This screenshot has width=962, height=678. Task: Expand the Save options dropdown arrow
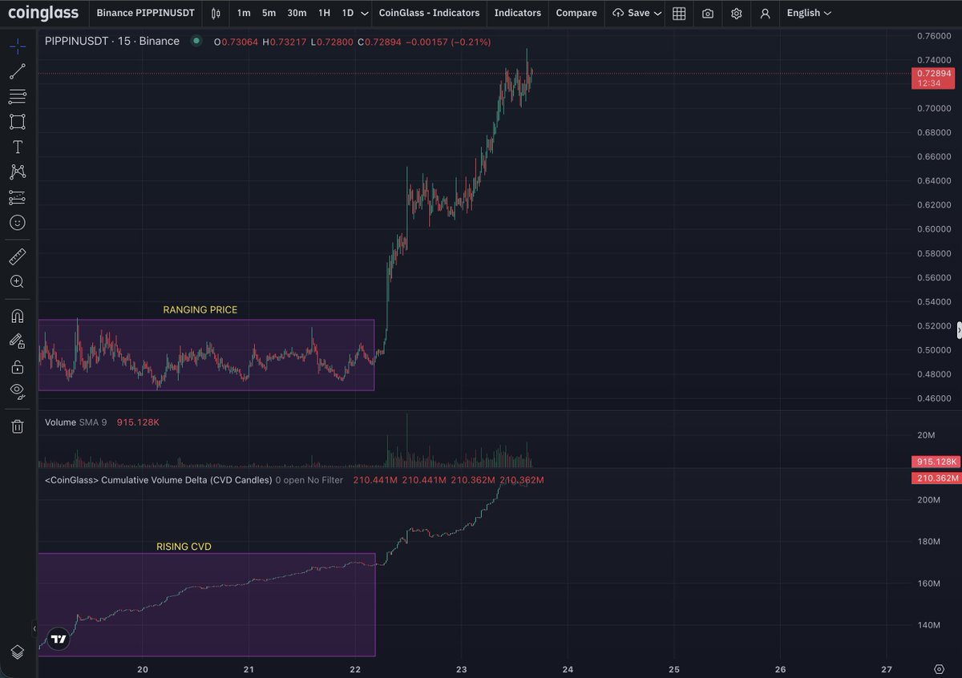click(x=658, y=14)
